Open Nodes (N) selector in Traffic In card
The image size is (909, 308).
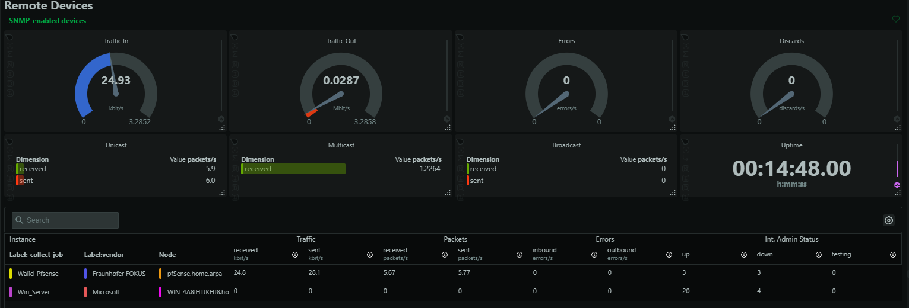[x=9, y=64]
